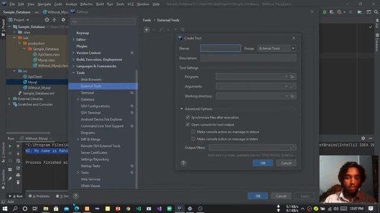Expand the Version Control settings category

74,53
